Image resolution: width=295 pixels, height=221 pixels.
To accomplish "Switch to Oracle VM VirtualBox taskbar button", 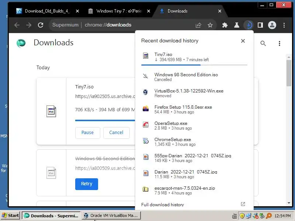I will (111, 215).
